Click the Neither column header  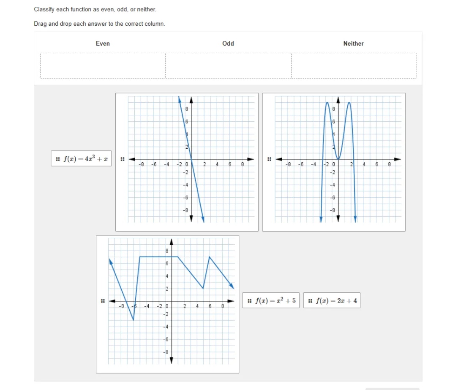point(353,44)
